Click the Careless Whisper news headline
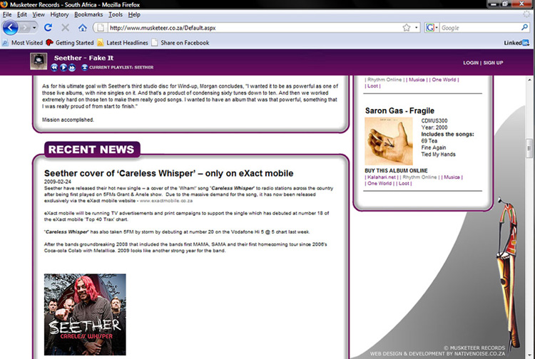Image resolution: width=535 pixels, height=359 pixels. [168, 173]
